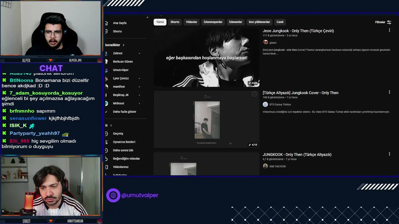Click the ALPER name label

(x=26, y=60)
